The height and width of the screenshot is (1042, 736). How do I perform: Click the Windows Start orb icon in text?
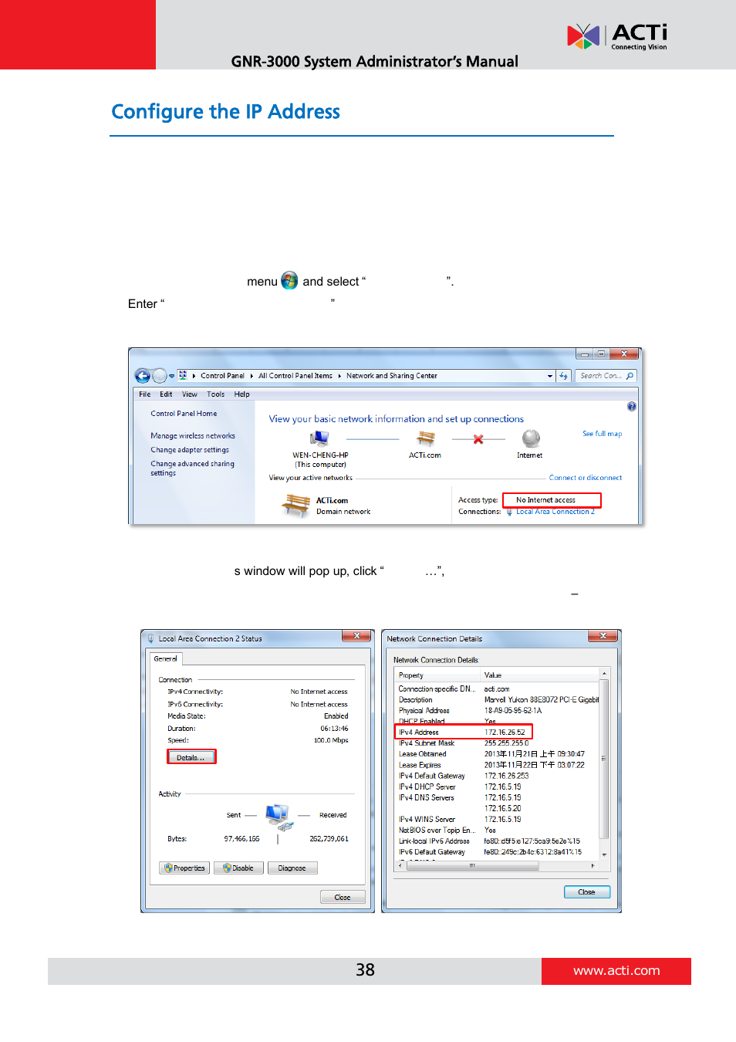pyautogui.click(x=289, y=280)
